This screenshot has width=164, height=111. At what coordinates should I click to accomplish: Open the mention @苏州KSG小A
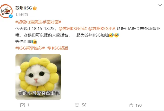[102, 29]
